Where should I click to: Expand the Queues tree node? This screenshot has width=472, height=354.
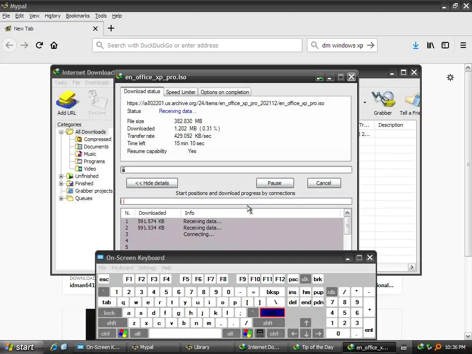[x=61, y=198]
